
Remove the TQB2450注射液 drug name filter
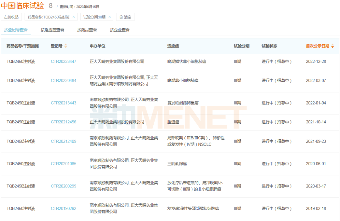(x=73, y=17)
